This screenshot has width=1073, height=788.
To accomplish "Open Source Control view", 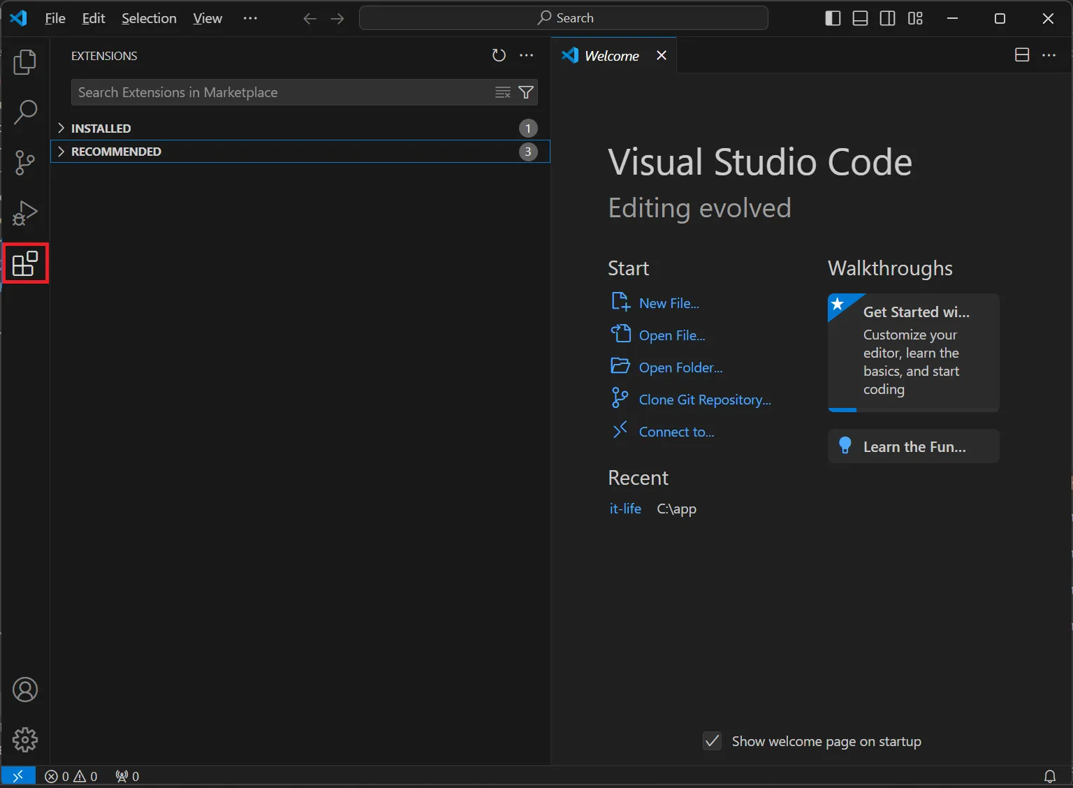I will point(25,162).
